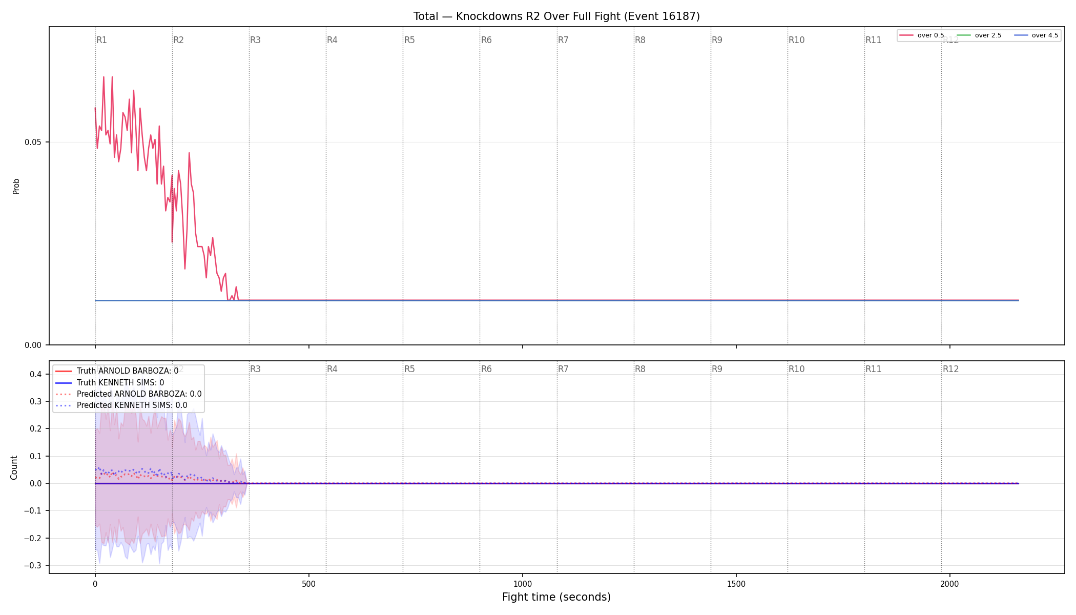Select the 0.0 tick on the Count axis

[36, 484]
